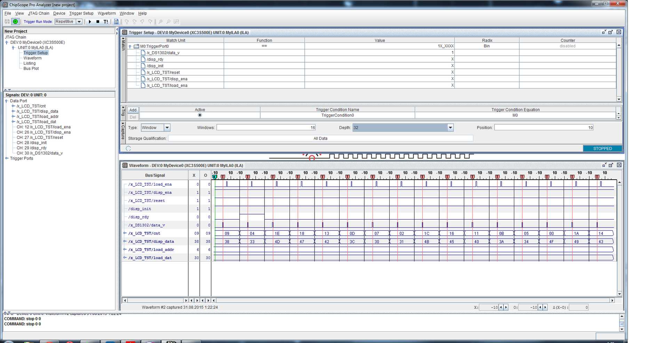The height and width of the screenshot is (343, 668).
Task: Click the zoom in magnifier toolbar icon
Action: click(161, 22)
